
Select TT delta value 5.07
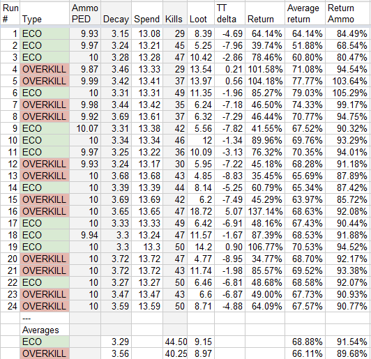pyautogui.click(x=229, y=211)
